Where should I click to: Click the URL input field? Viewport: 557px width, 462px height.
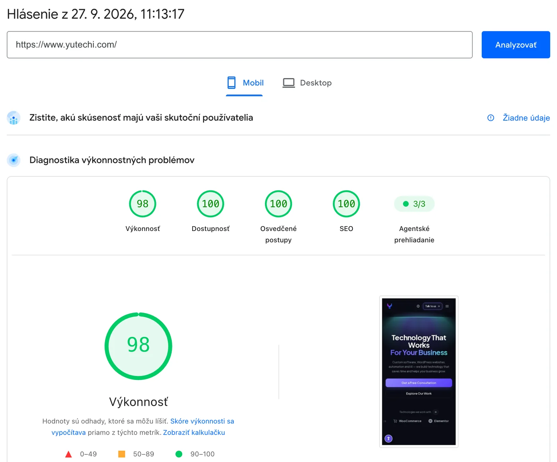pyautogui.click(x=240, y=45)
